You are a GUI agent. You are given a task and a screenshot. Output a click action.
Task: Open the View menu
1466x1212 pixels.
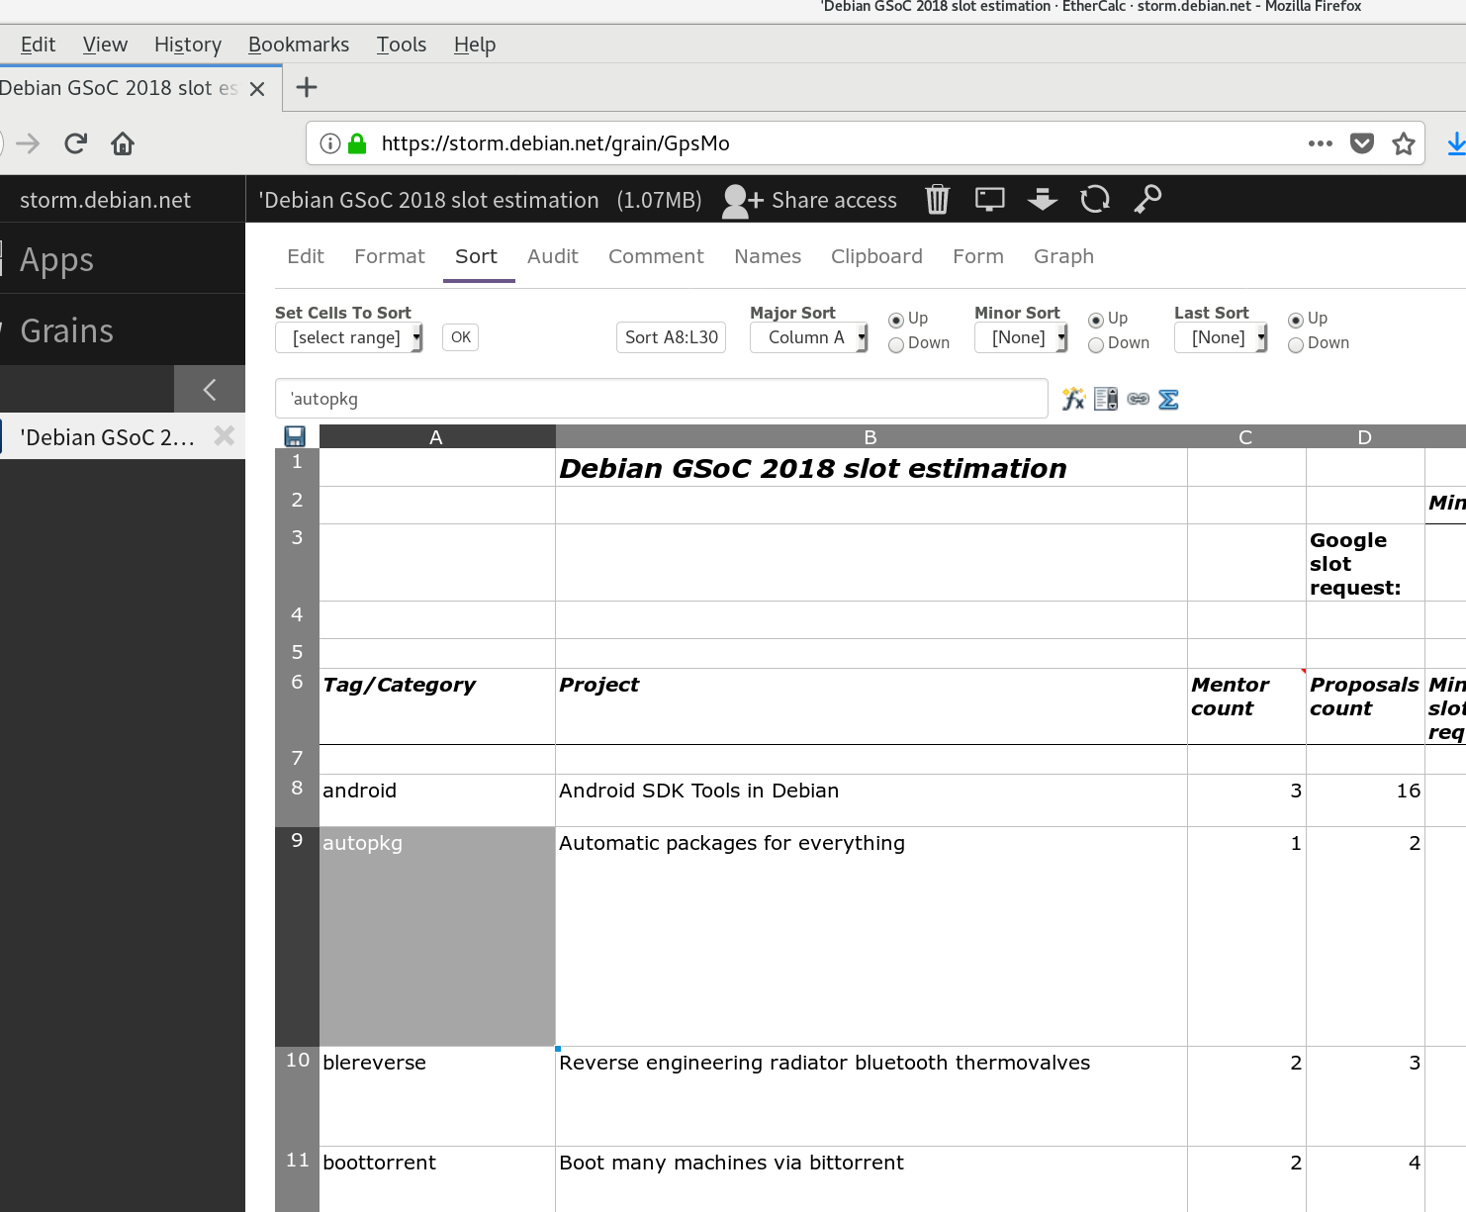click(105, 45)
